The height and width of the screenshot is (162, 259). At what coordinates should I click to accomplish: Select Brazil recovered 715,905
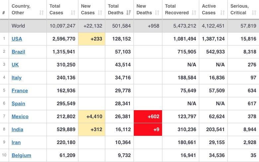187,52
